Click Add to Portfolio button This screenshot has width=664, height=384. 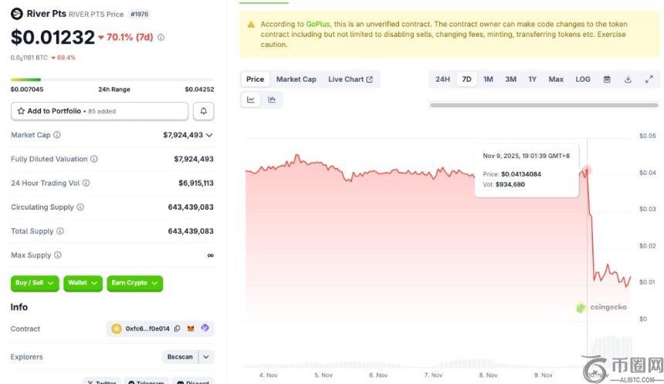99,111
